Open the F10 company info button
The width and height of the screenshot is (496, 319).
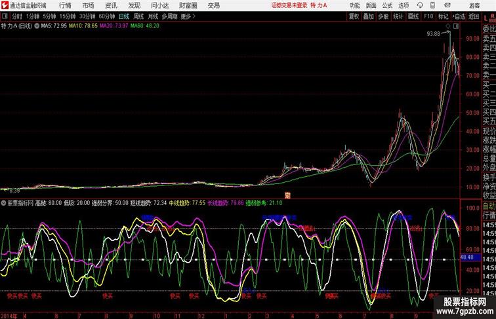pyautogui.click(x=428, y=16)
